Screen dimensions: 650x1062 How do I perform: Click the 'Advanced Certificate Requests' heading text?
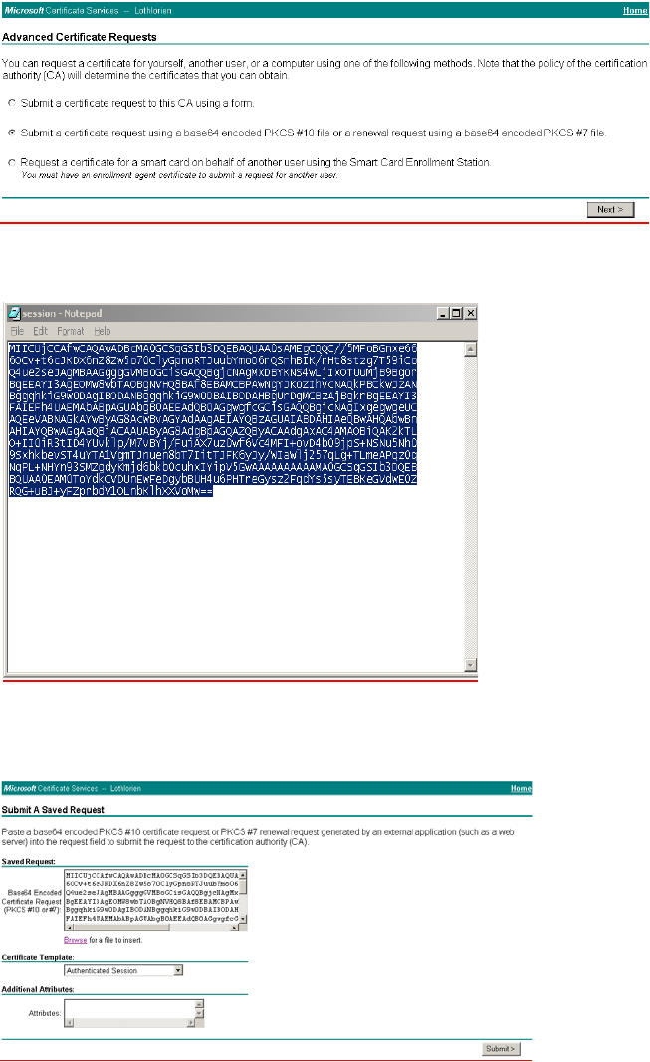80,37
